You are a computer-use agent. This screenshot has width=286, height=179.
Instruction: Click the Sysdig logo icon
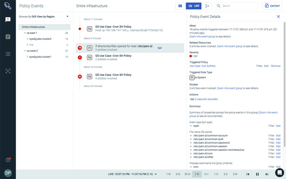tap(8, 6)
